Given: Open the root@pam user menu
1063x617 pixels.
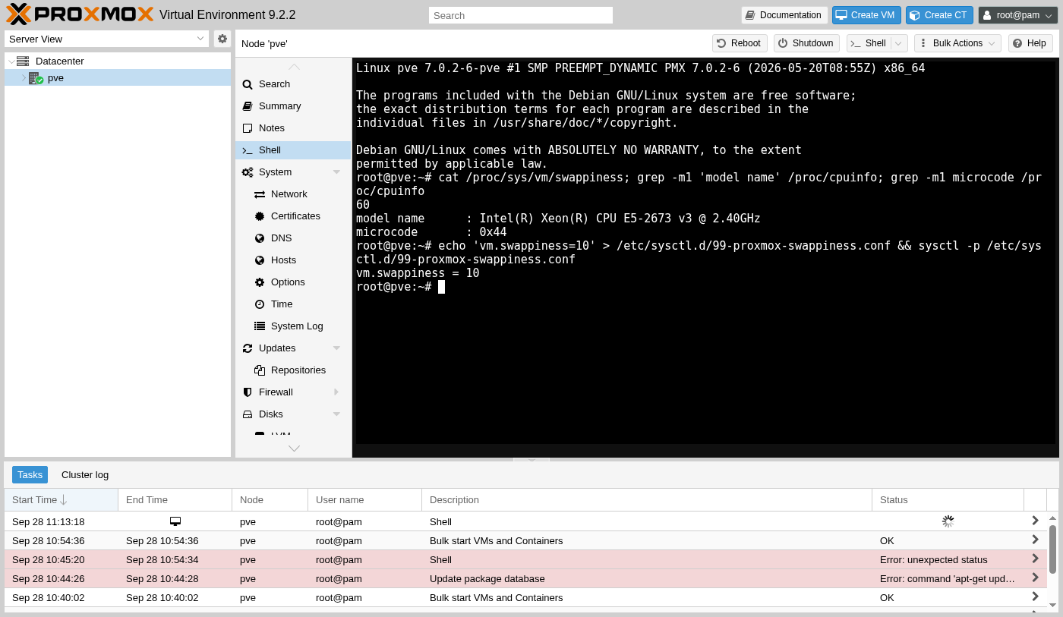Looking at the screenshot, I should [x=1018, y=15].
